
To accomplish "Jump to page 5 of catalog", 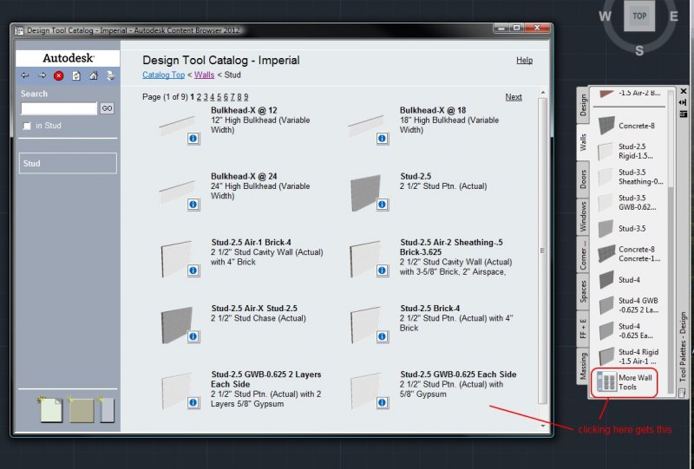I will click(x=219, y=97).
